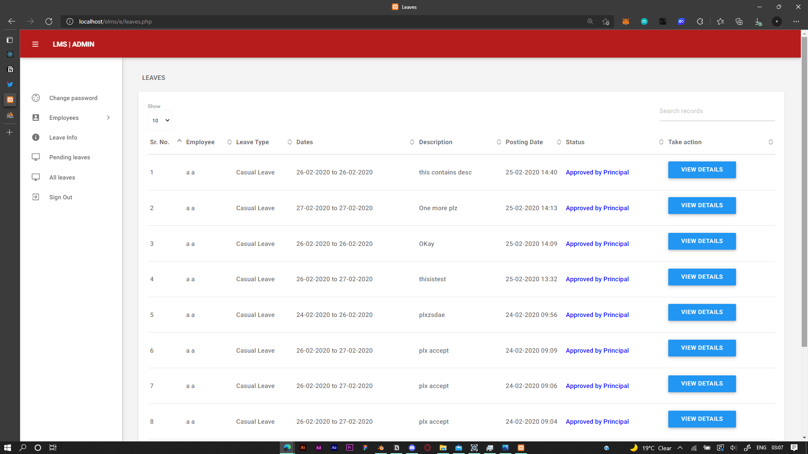
Task: Click View Details for leave number 5
Action: point(702,312)
